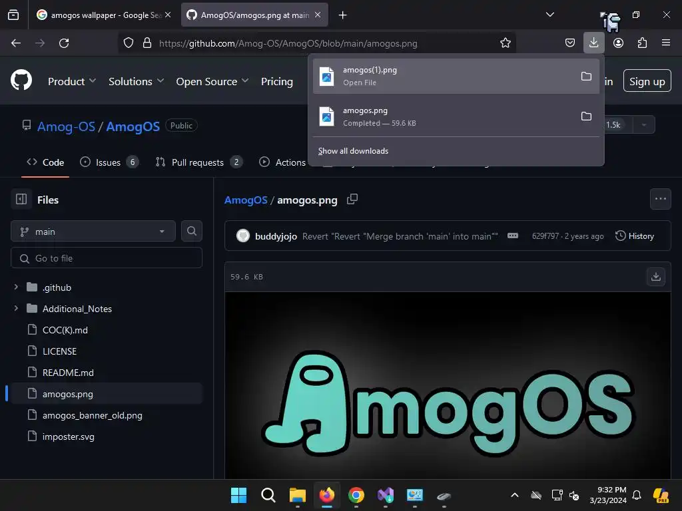682x511 pixels.
Task: Expand the .github folder
Action: (x=16, y=287)
